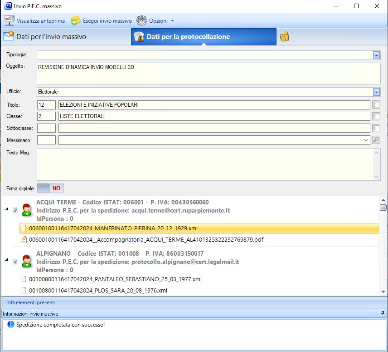Collapse the ACQUI TERME tree node
Image resolution: width=388 pixels, height=352 pixels.
6,209
